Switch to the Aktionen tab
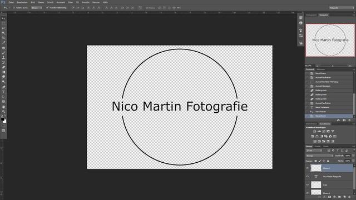 321,69
